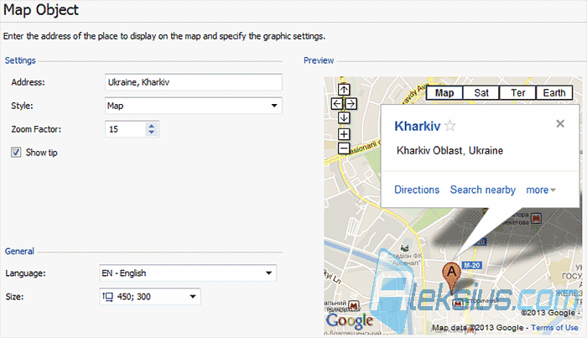Image resolution: width=587 pixels, height=338 pixels.
Task: Star the Kharkiv location
Action: (x=450, y=126)
